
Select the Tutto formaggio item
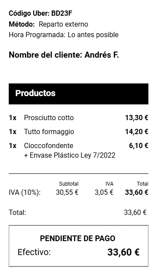[x=49, y=132]
